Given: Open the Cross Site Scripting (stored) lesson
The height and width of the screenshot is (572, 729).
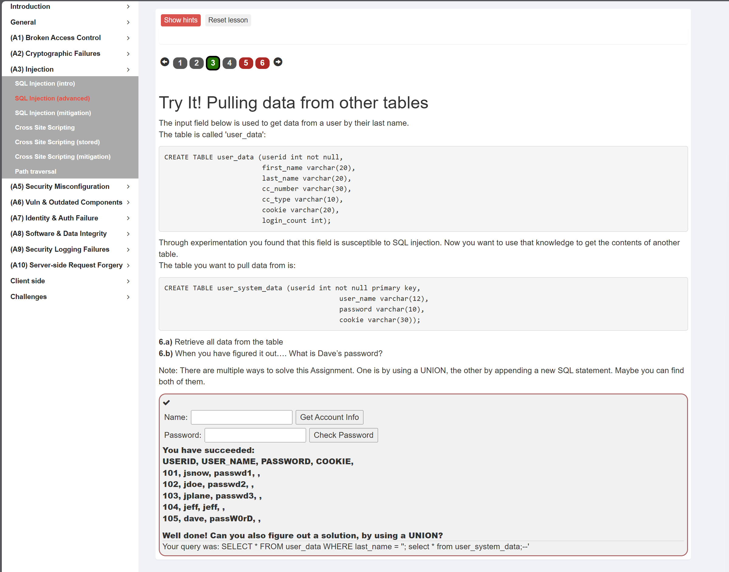Looking at the screenshot, I should [x=57, y=142].
